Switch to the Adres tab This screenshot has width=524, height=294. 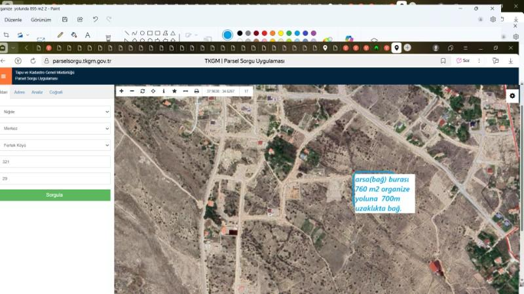[20, 92]
